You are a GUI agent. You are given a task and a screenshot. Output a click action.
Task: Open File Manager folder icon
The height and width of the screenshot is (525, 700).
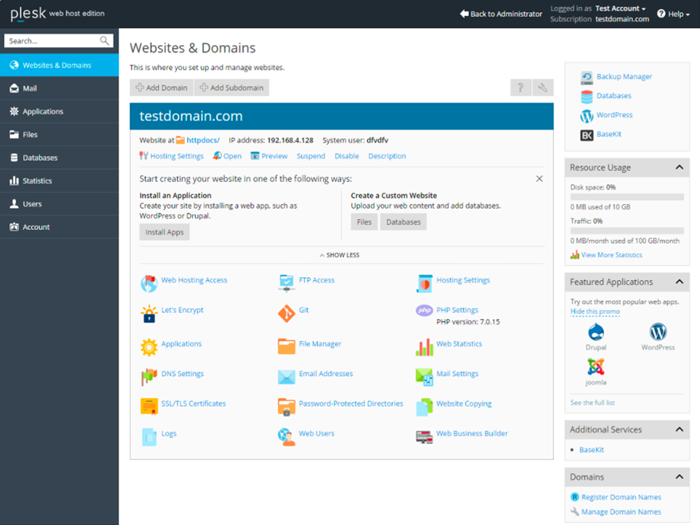pyautogui.click(x=286, y=346)
